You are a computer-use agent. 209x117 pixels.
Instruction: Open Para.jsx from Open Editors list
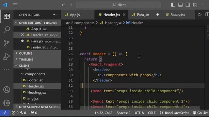click(37, 41)
